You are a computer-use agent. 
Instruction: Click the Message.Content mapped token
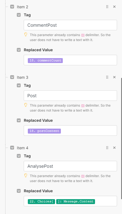(x=76, y=201)
